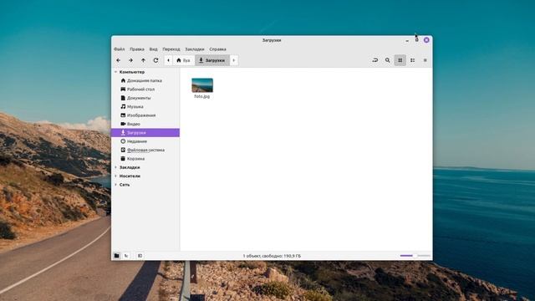Viewport: 535px width, 301px height.
Task: Open the Правка menu
Action: tap(137, 49)
